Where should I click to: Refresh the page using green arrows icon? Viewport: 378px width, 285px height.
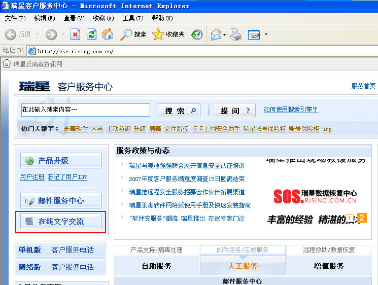pos(92,34)
